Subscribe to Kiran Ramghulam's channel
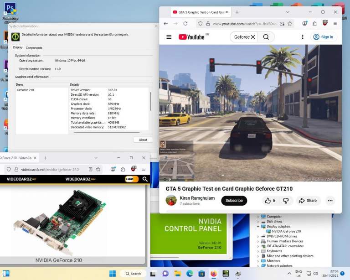The image size is (350, 280). [x=234, y=201]
